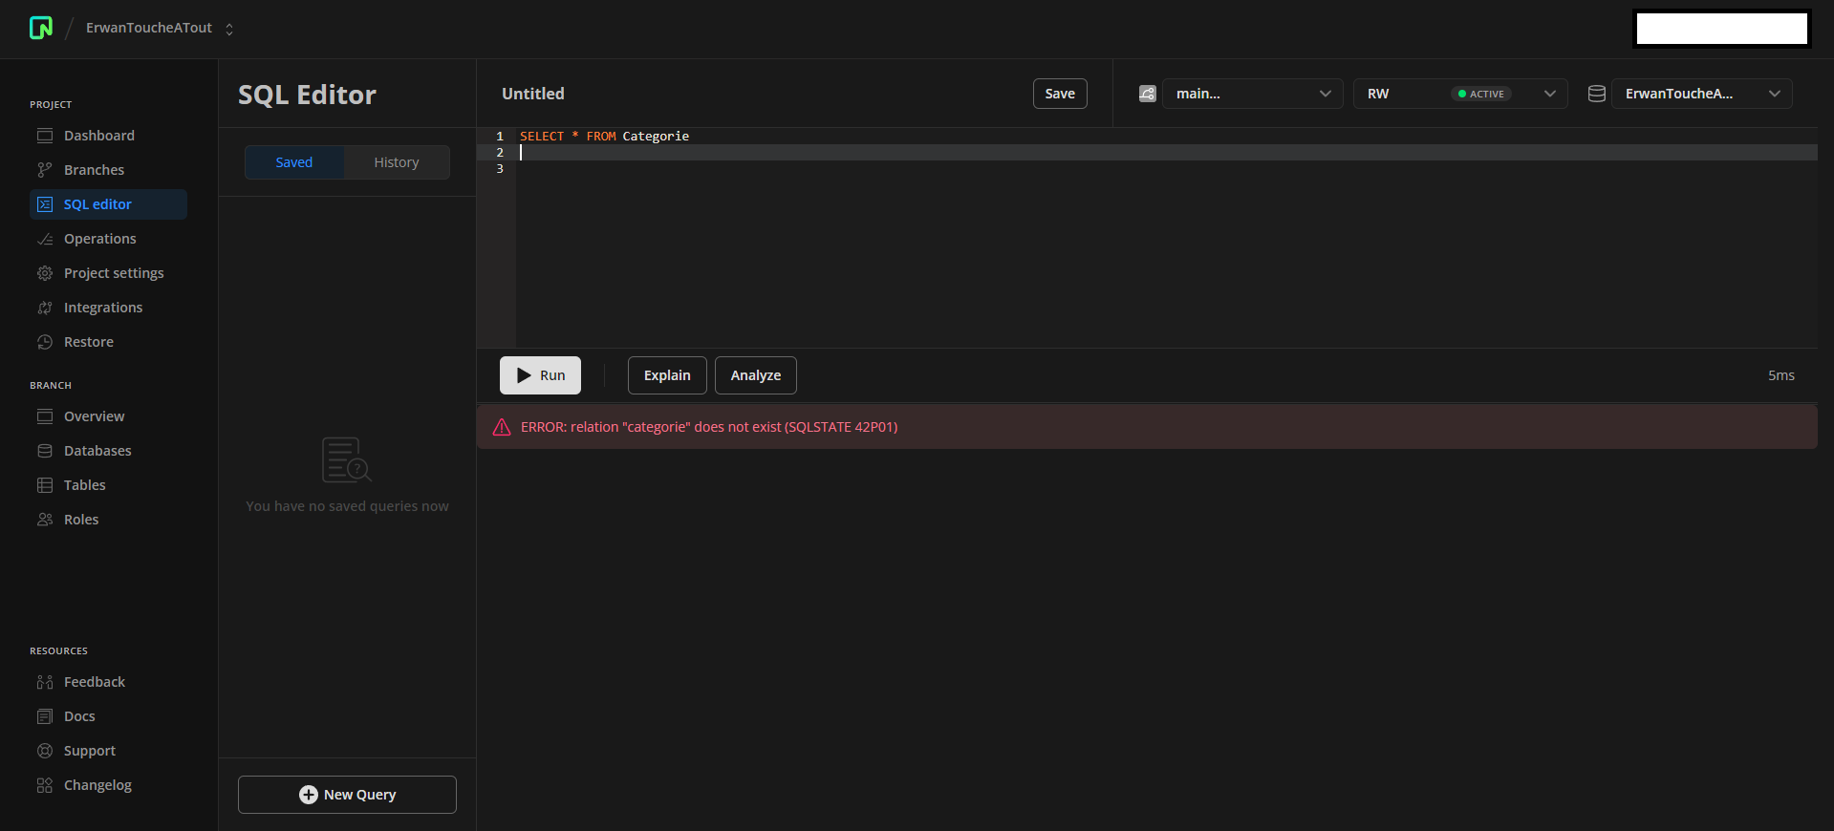Screen dimensions: 1834x831
Task: Click the ACTIVE status badge
Action: pos(1481,94)
